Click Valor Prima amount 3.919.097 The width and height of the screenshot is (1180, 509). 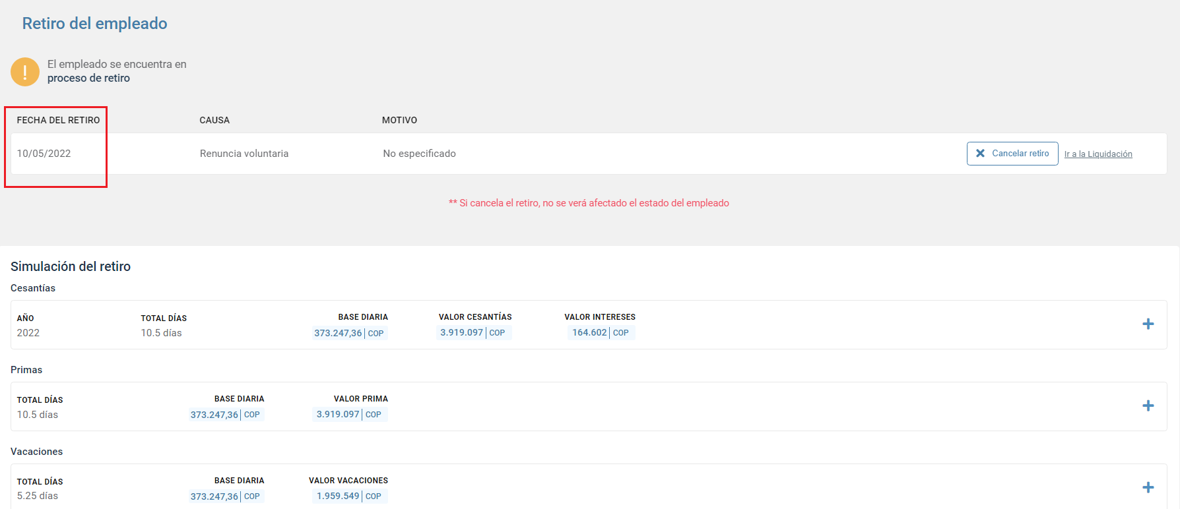[338, 415]
